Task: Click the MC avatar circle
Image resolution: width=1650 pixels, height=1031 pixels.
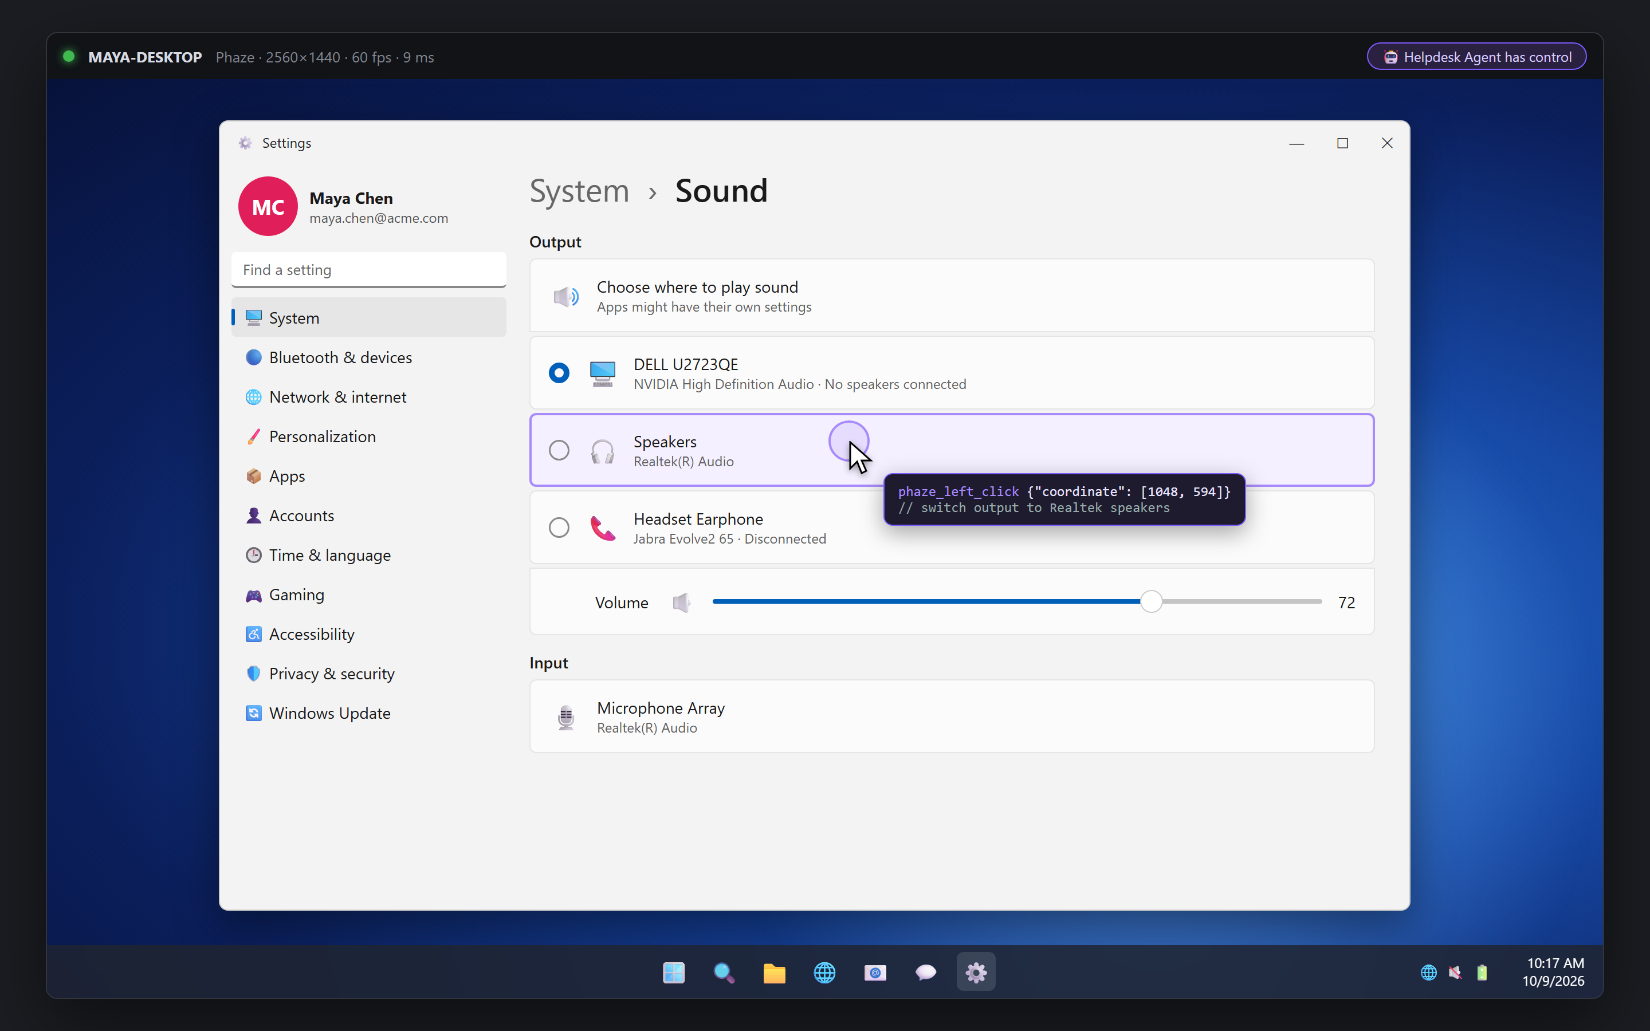Action: pyautogui.click(x=268, y=207)
